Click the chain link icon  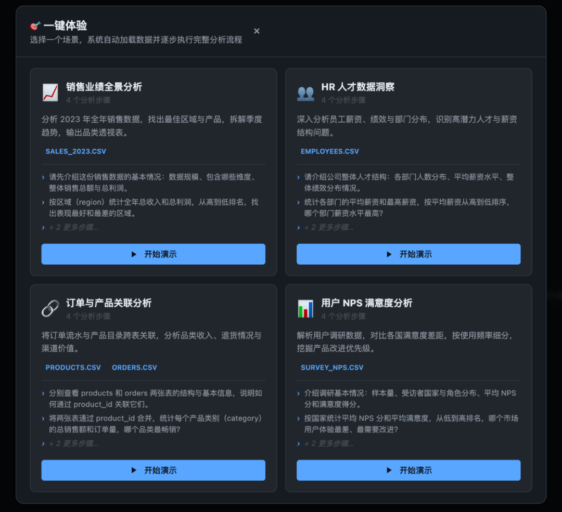[x=50, y=309]
